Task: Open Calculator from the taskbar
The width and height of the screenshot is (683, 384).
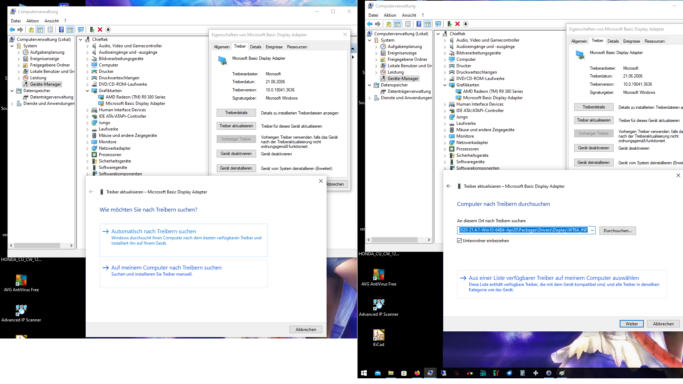Action: point(522,373)
